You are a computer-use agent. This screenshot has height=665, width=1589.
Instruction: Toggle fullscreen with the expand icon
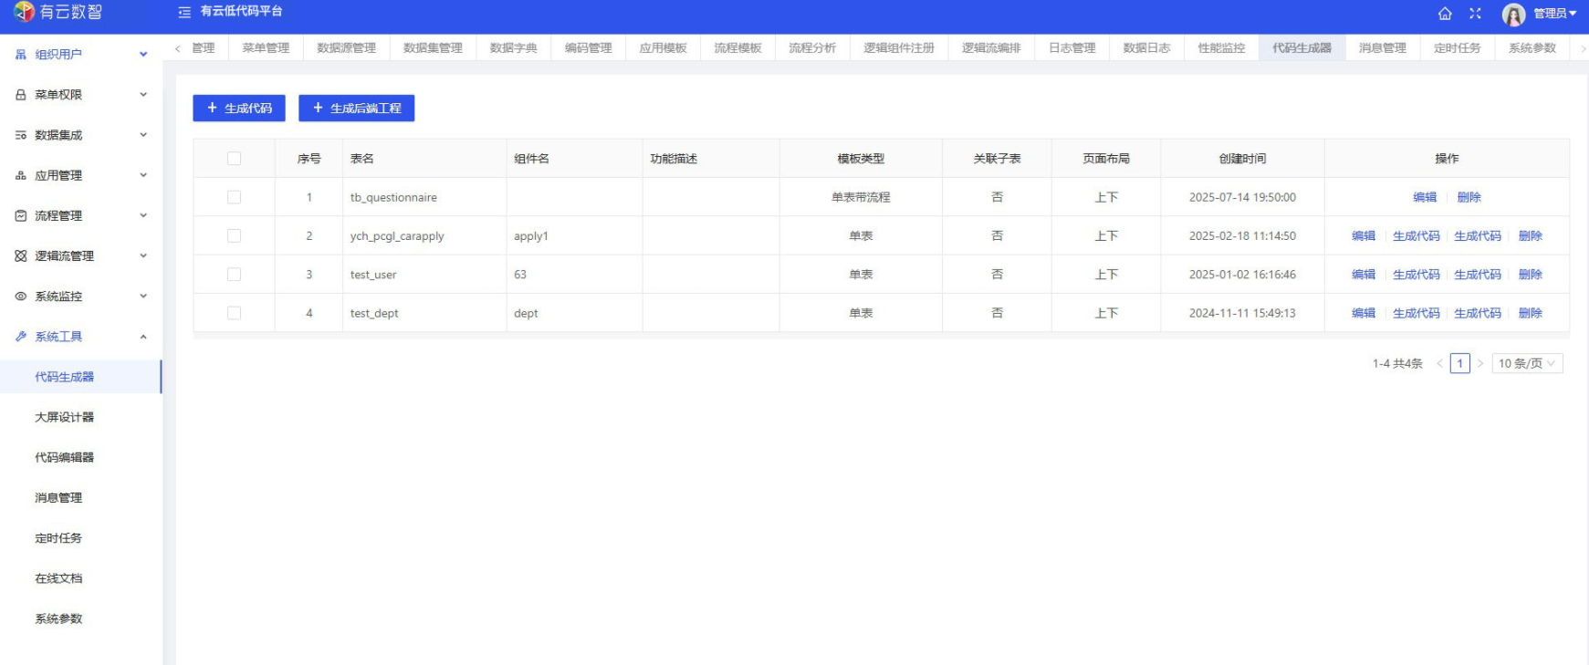click(x=1475, y=14)
